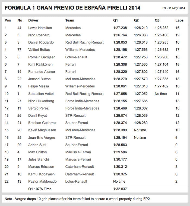190x206 pixels.
Task: Click the Q3 column header
Action: [x=157, y=20]
